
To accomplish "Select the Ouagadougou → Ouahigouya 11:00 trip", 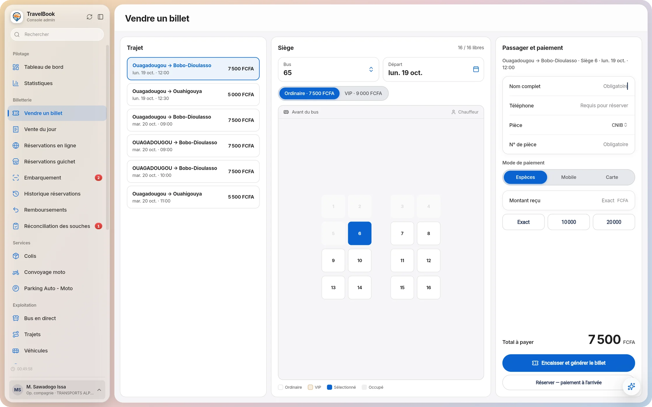I will click(193, 197).
